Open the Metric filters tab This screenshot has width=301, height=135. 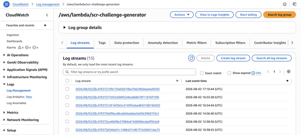coord(196,43)
